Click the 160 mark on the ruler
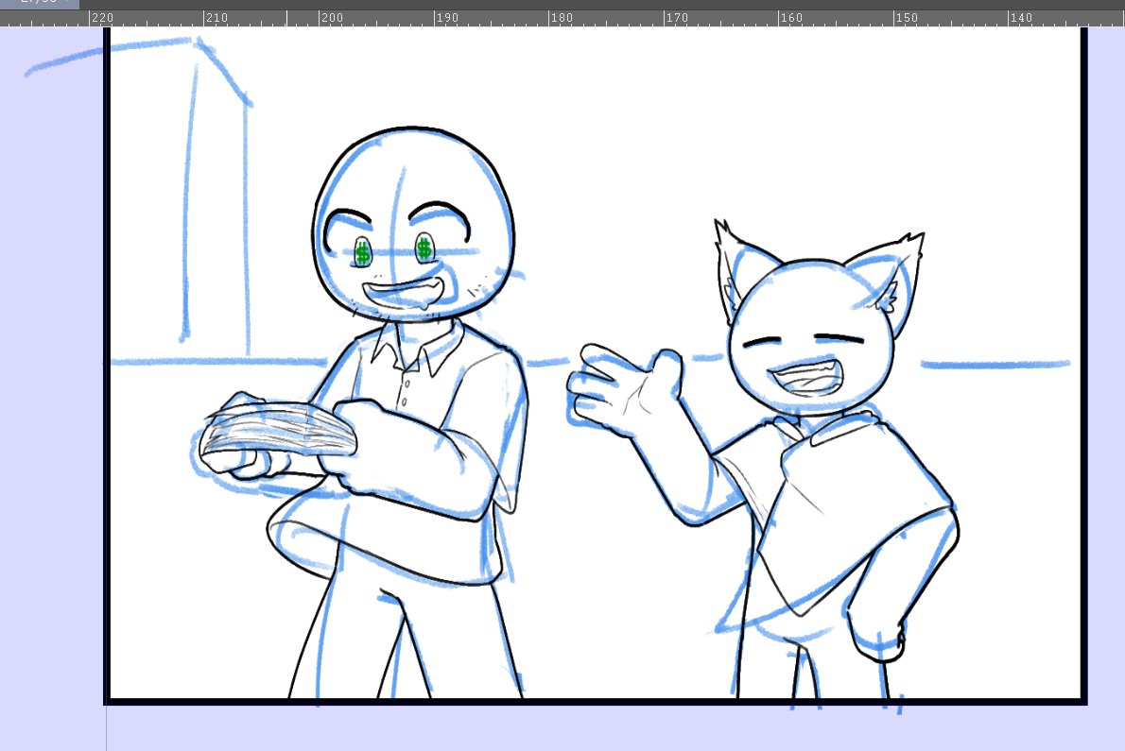Screen dimensions: 1125x751 (x=791, y=18)
